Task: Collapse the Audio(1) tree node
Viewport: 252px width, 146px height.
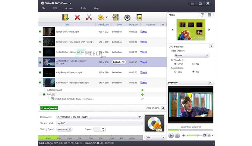Action: click(44, 94)
